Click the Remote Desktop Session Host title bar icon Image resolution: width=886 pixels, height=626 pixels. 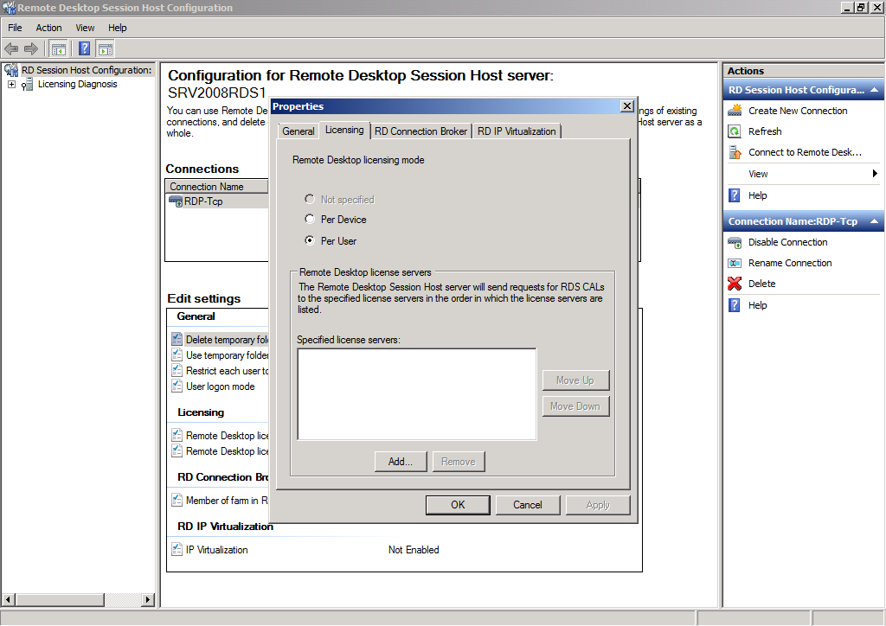(x=9, y=8)
